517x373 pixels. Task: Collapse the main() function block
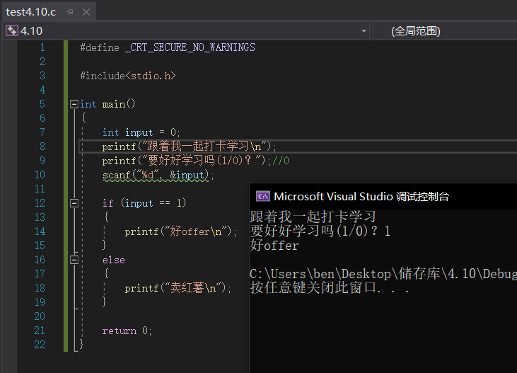coord(74,104)
